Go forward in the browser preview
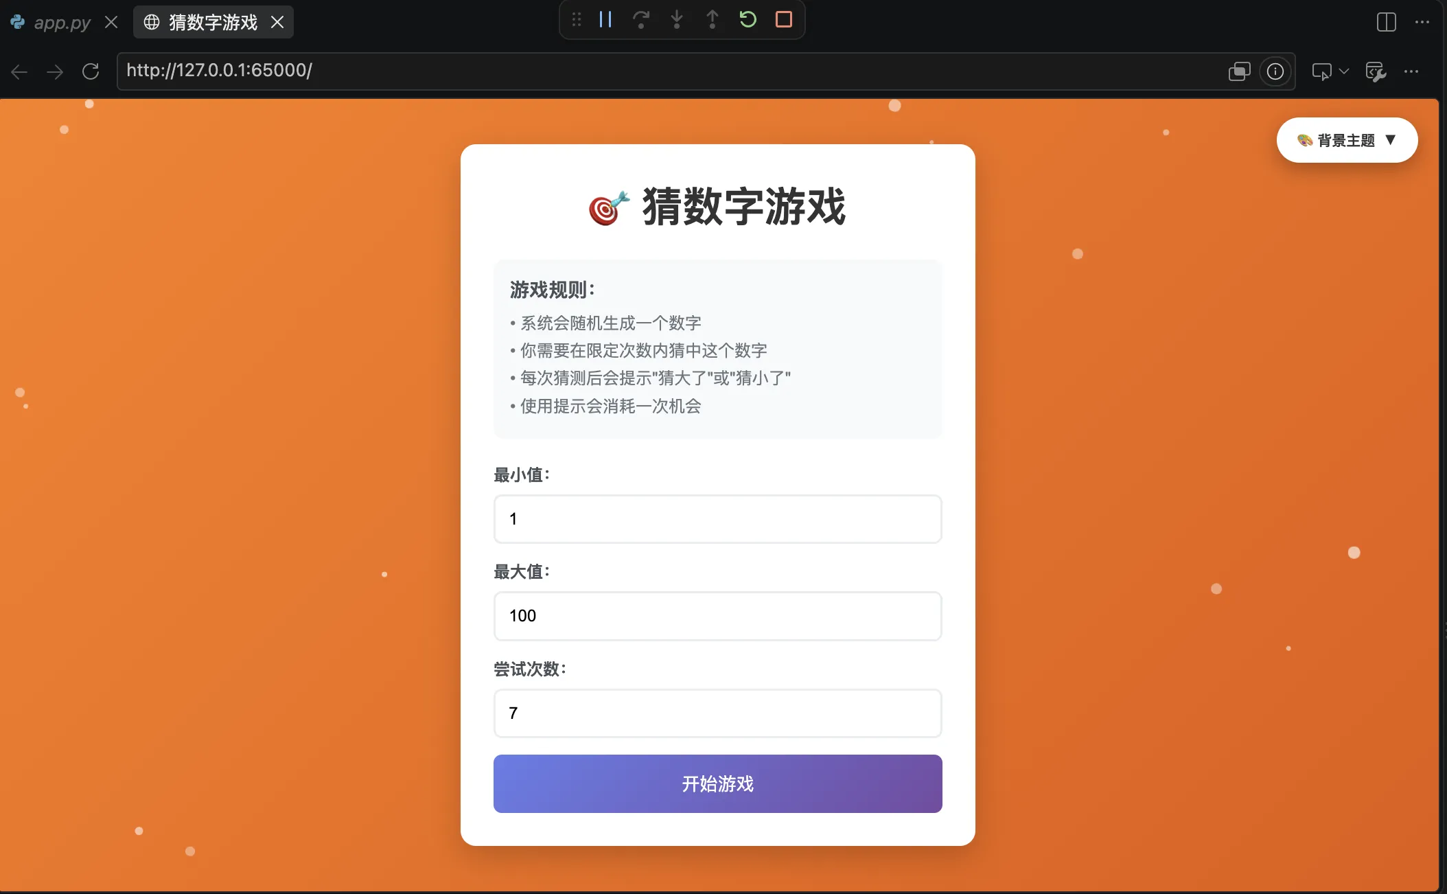Screen dimensions: 1447x894 [55, 71]
